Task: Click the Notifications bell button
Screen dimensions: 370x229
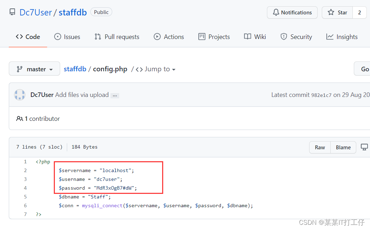Action: 292,13
